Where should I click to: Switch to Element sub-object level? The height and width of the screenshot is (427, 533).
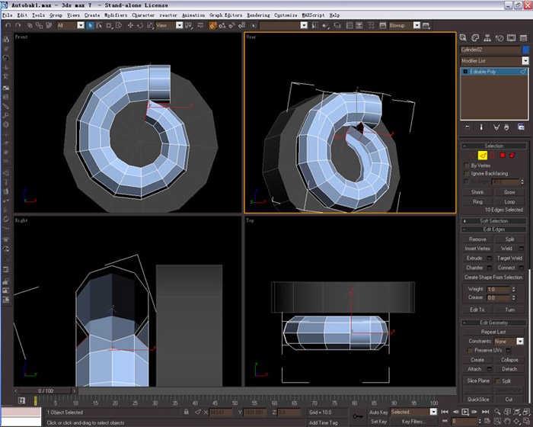point(512,156)
